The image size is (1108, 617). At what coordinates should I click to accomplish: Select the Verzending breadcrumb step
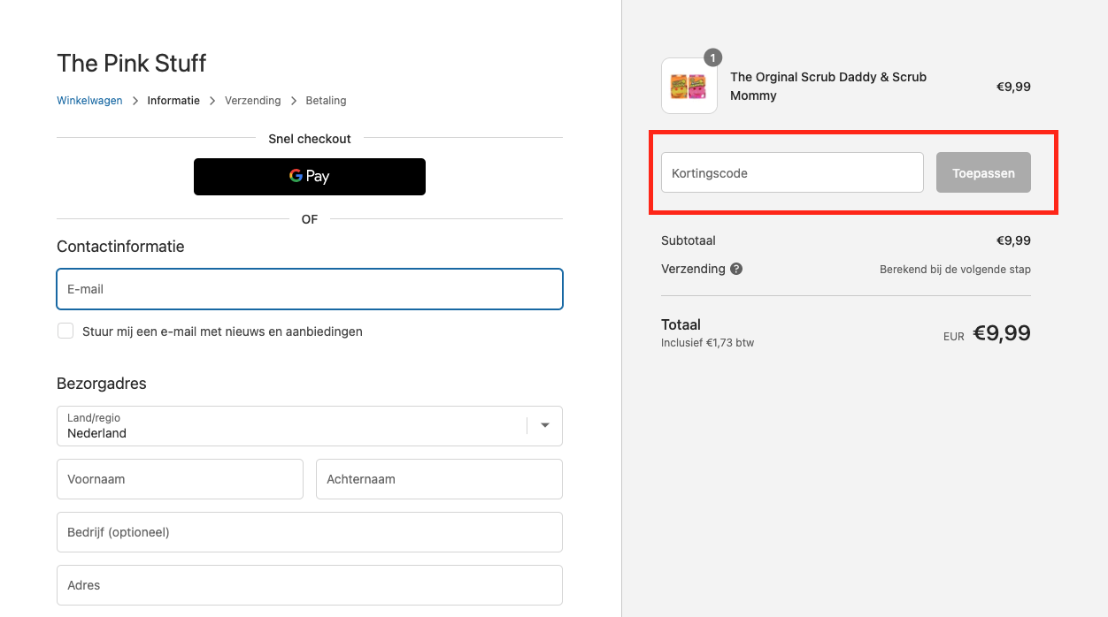252,101
